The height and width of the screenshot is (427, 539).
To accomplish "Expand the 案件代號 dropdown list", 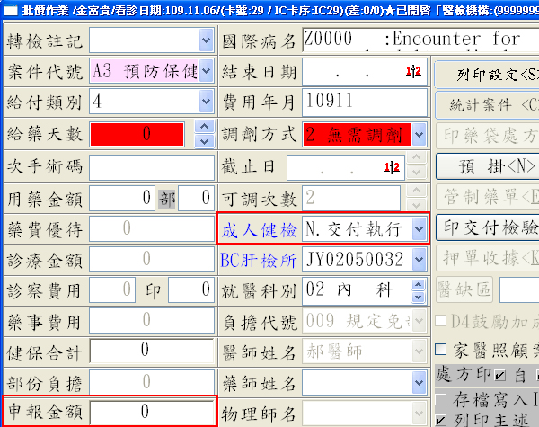I will coord(206,72).
